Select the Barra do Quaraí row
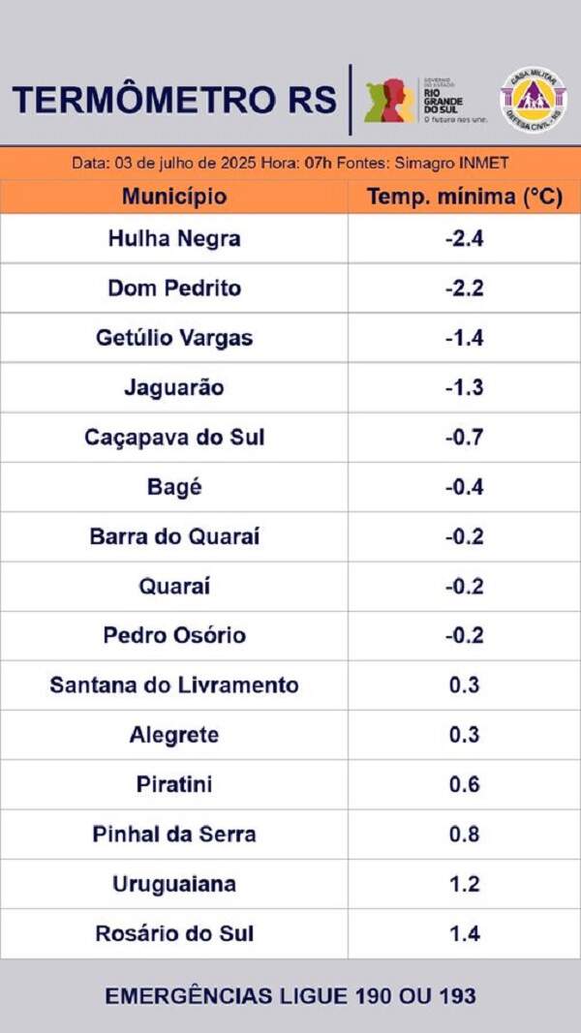The image size is (581, 1033). (x=290, y=536)
